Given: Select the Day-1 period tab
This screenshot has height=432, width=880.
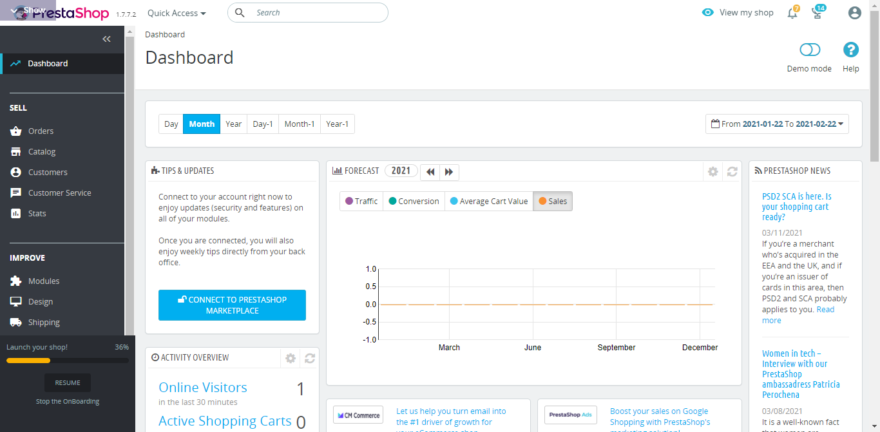Looking at the screenshot, I should click(x=263, y=124).
